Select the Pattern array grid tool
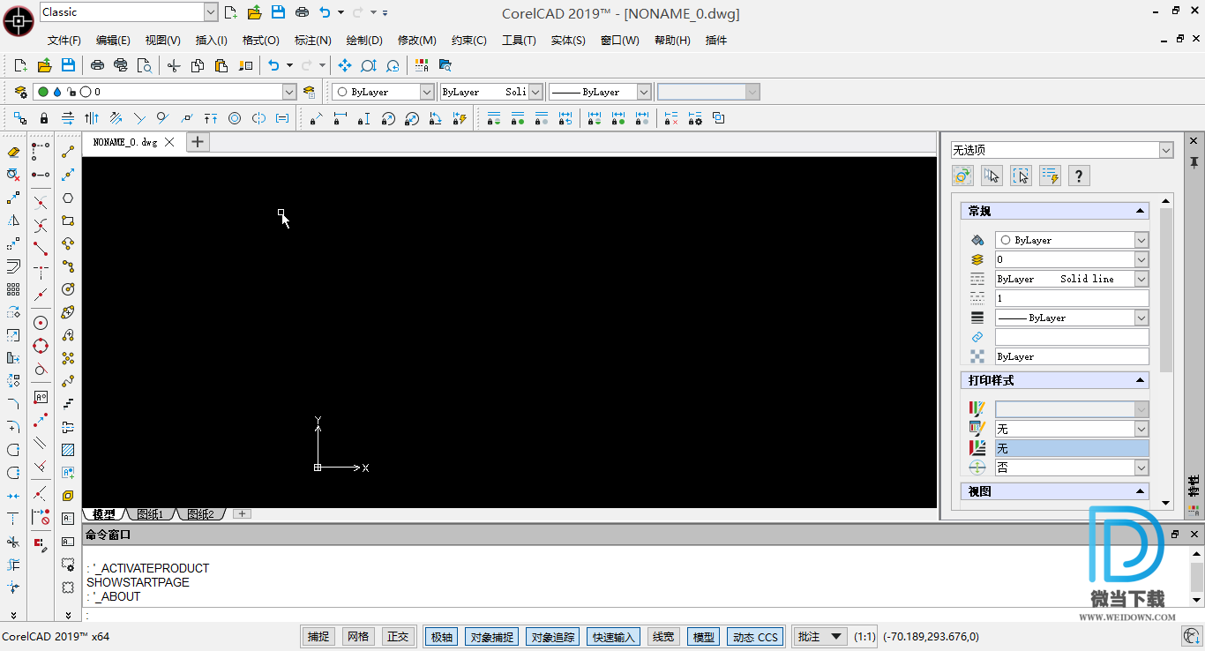Screen dimensions: 1205x651 pyautogui.click(x=13, y=289)
